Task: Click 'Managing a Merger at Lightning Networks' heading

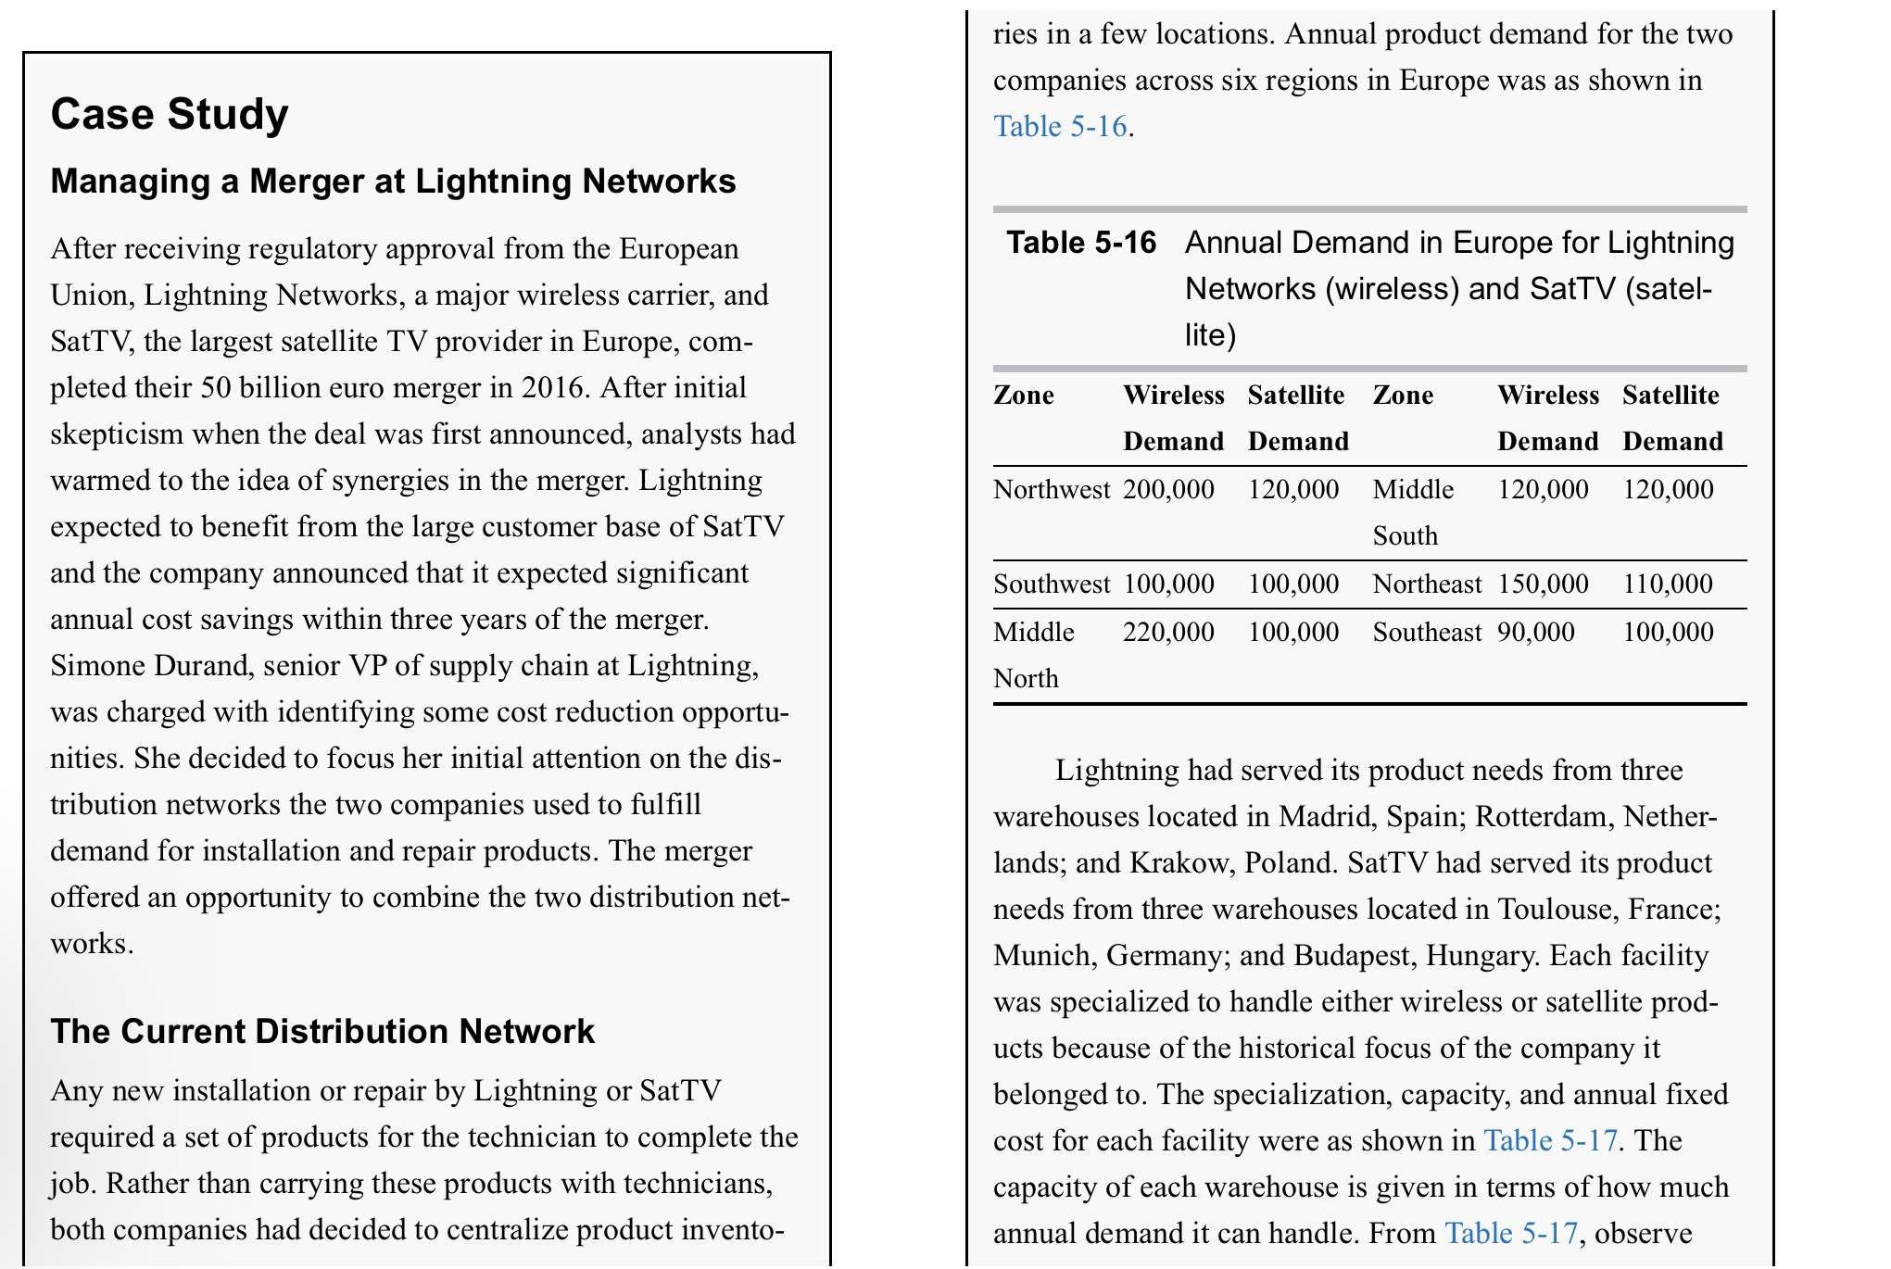Action: pos(393,181)
